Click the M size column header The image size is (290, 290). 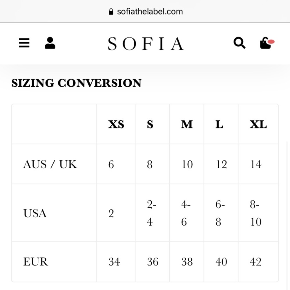187,124
